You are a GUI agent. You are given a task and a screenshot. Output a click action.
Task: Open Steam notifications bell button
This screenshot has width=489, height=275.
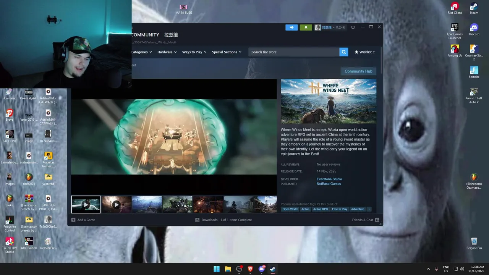click(306, 27)
